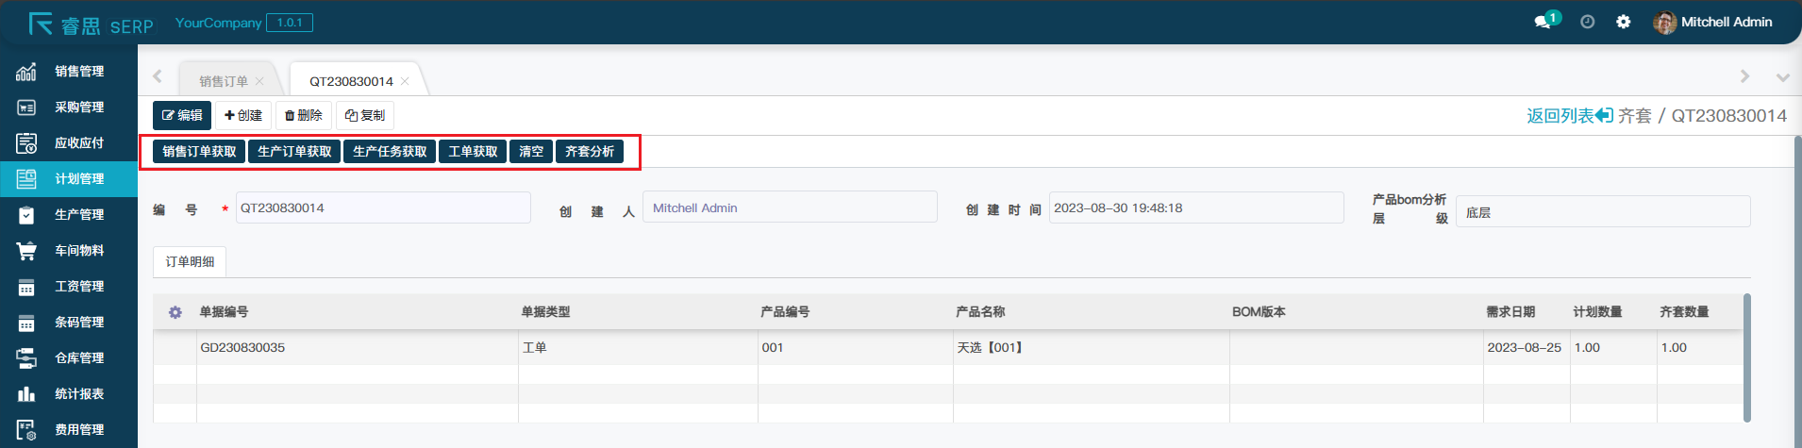
Task: Click the table vertical scrollbar
Action: point(1746,358)
